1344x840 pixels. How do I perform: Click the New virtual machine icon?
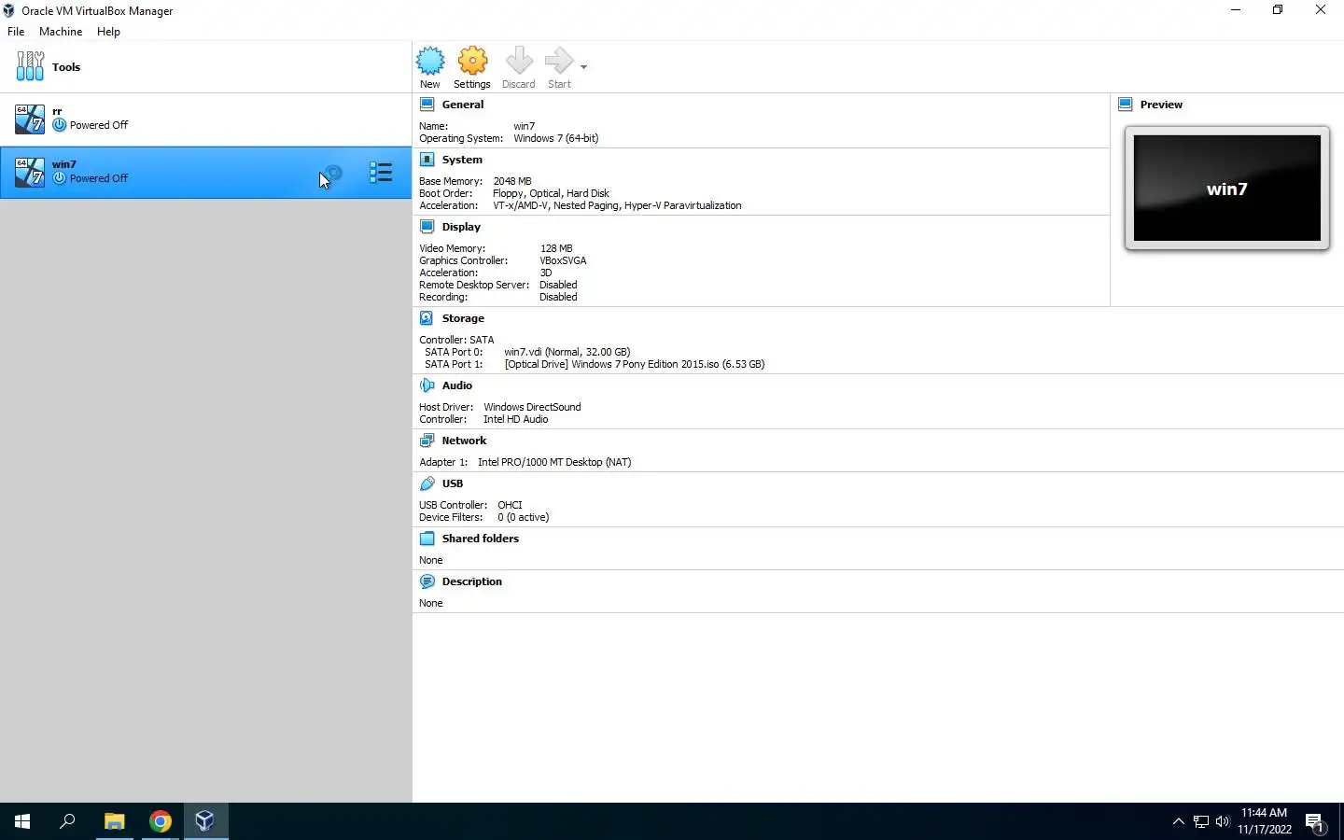coord(430,62)
